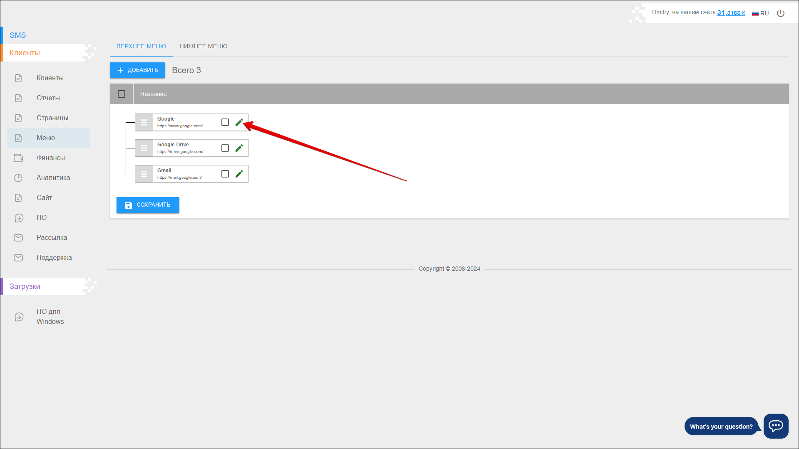Open the RU language selector
799x449 pixels.
[760, 13]
